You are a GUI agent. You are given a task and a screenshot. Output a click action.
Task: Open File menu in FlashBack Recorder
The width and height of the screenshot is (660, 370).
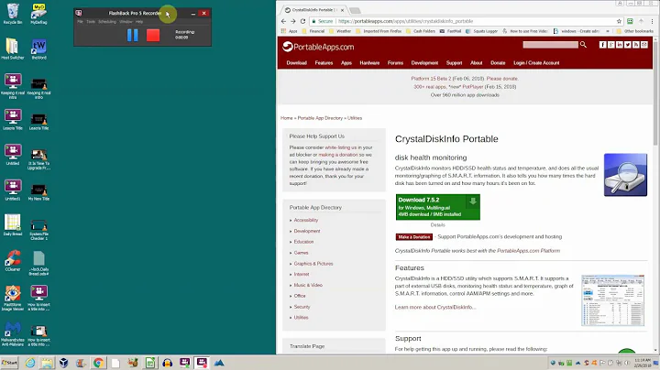click(80, 21)
